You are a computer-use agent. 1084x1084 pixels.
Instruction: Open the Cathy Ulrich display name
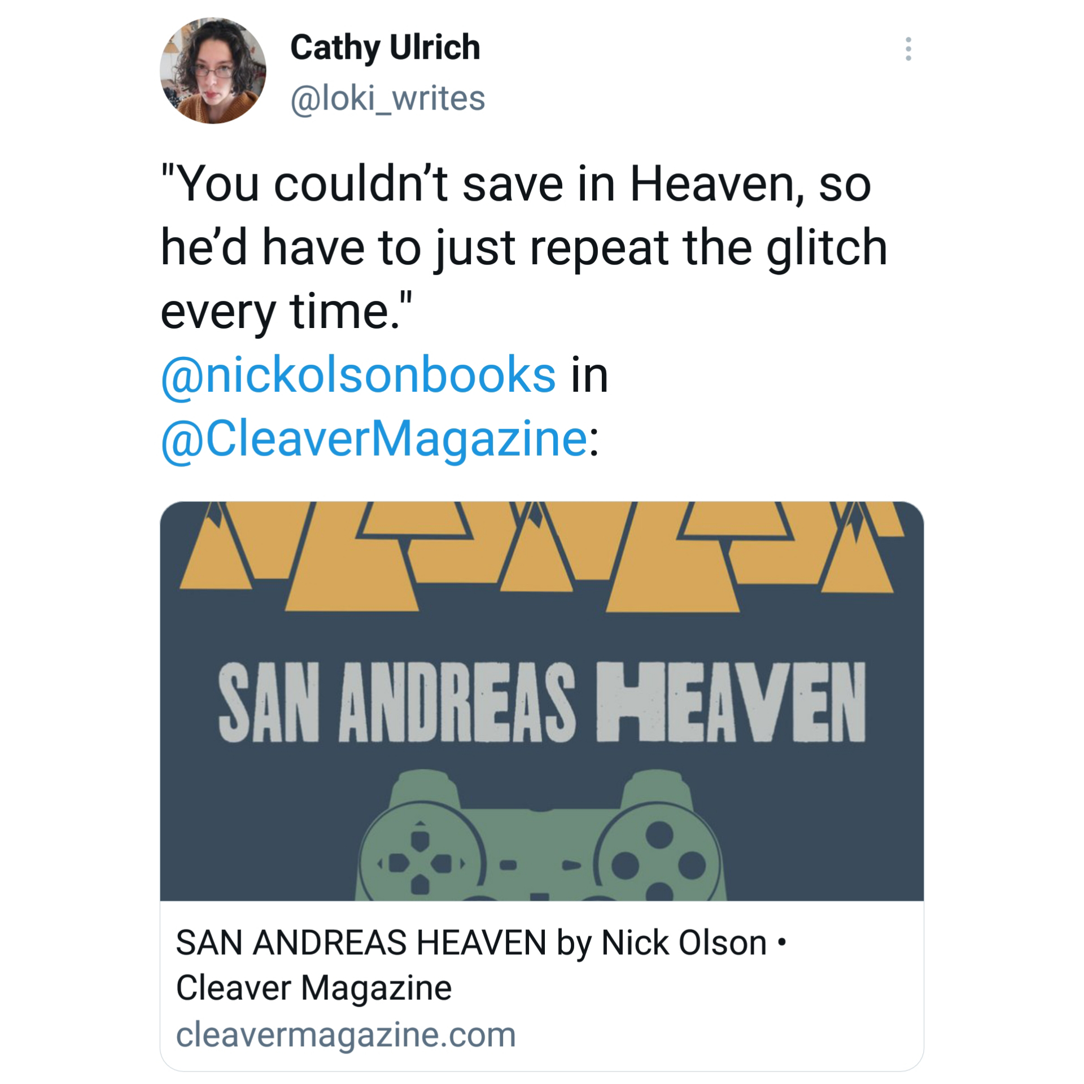385,47
